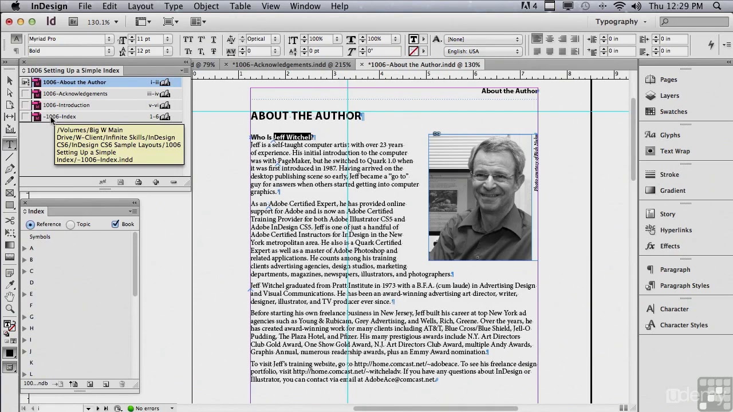
Task: Synchronize book styles using the sync icon
Action: click(x=103, y=182)
